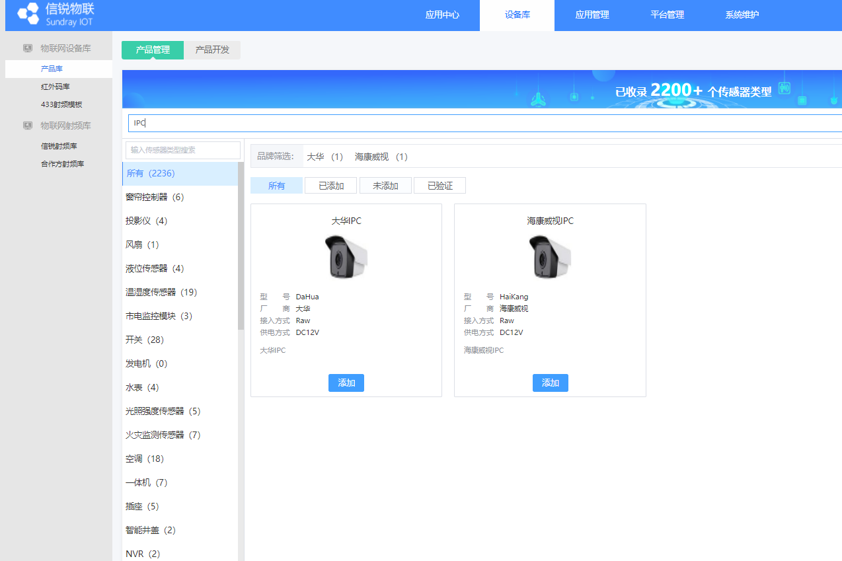Click the 大华IPC camera thumbnail

[346, 256]
